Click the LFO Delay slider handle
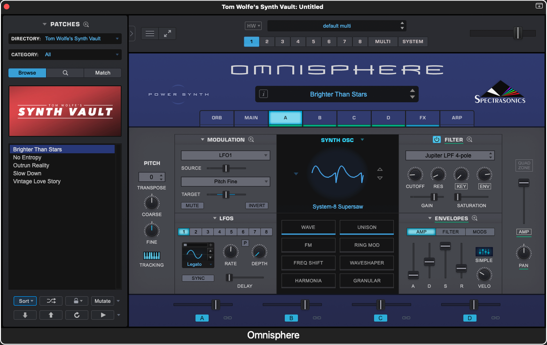The height and width of the screenshot is (345, 547). (229, 277)
